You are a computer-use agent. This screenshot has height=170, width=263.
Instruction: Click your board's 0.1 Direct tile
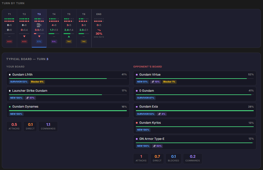(30, 126)
